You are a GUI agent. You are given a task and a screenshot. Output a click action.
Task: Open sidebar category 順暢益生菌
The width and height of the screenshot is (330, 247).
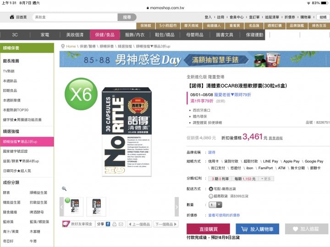tap(38, 193)
